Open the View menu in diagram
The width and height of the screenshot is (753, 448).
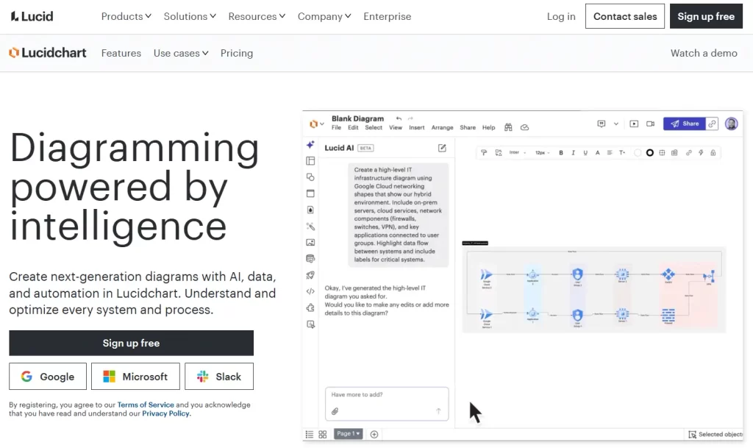395,127
